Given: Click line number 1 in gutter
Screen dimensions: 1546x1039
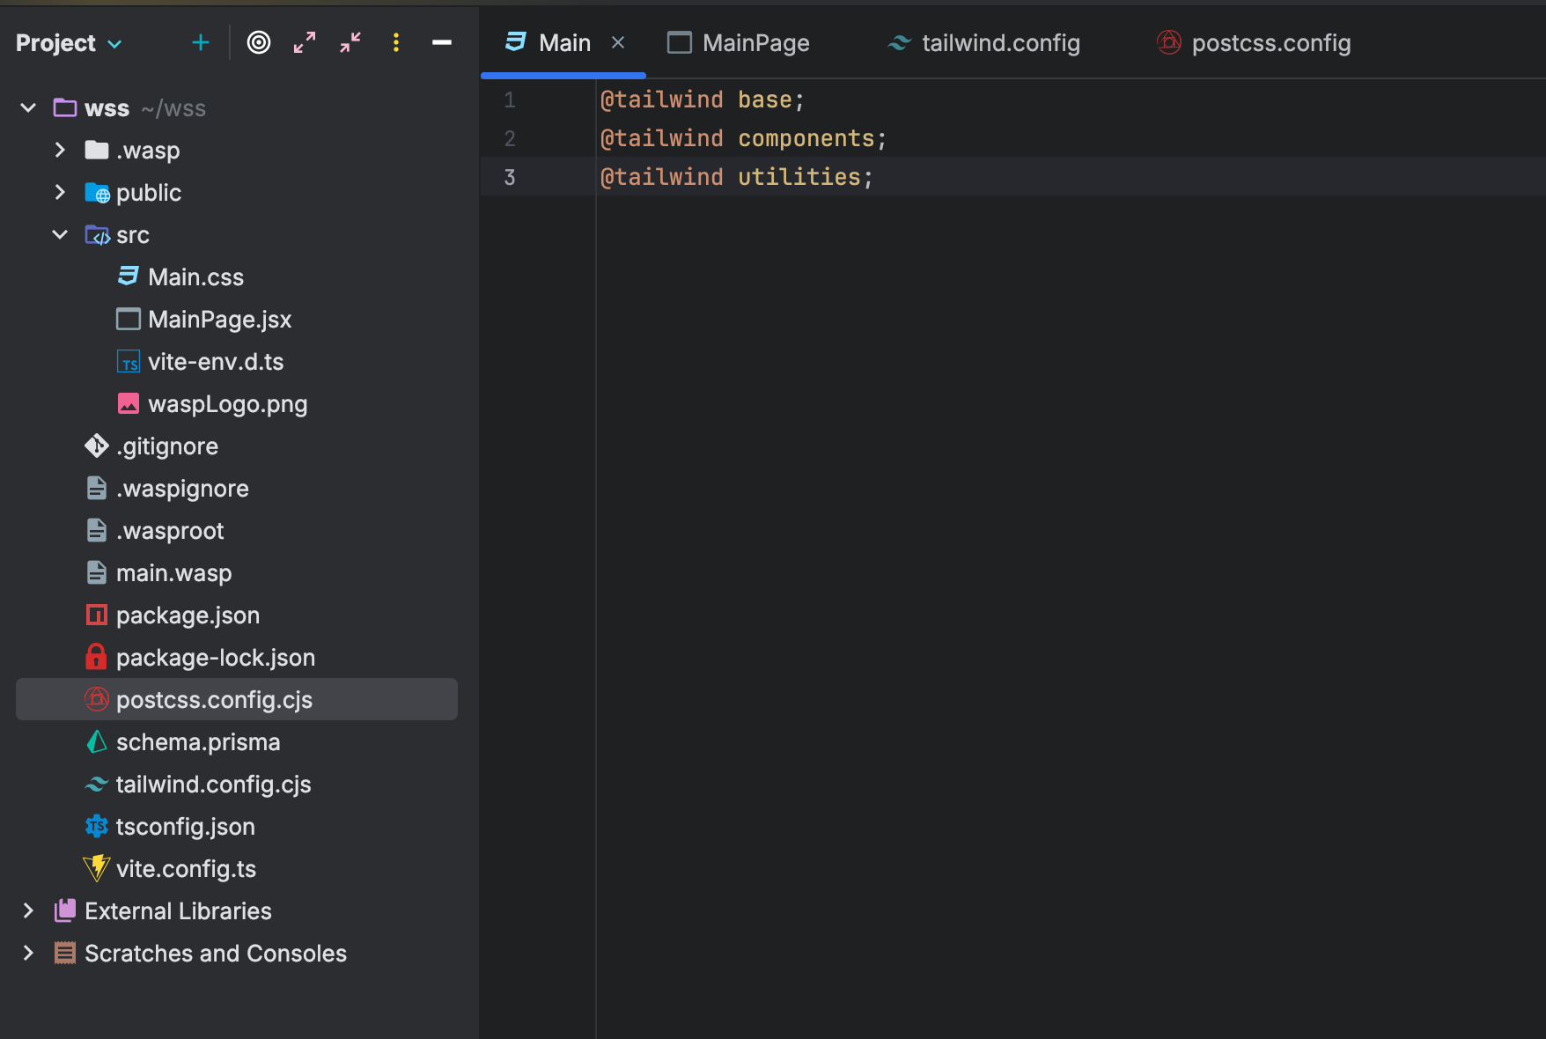Looking at the screenshot, I should click(x=510, y=100).
